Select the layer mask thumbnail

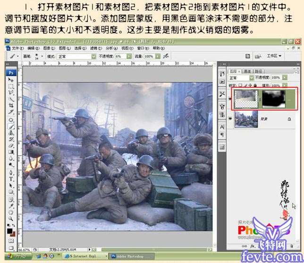(274, 99)
